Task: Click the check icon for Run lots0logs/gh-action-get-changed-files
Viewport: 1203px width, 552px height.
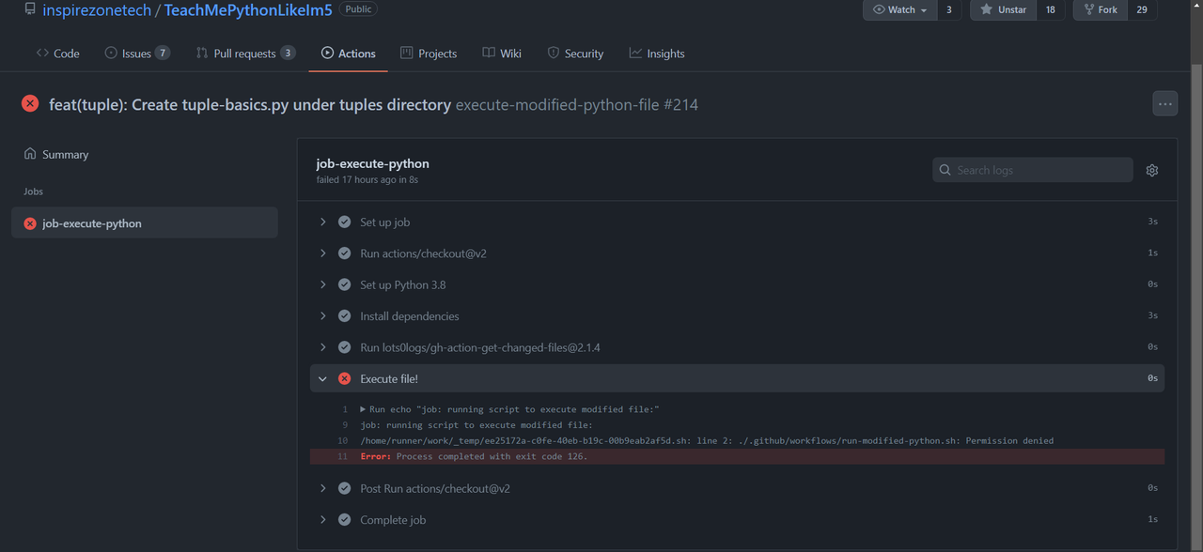Action: pyautogui.click(x=344, y=347)
